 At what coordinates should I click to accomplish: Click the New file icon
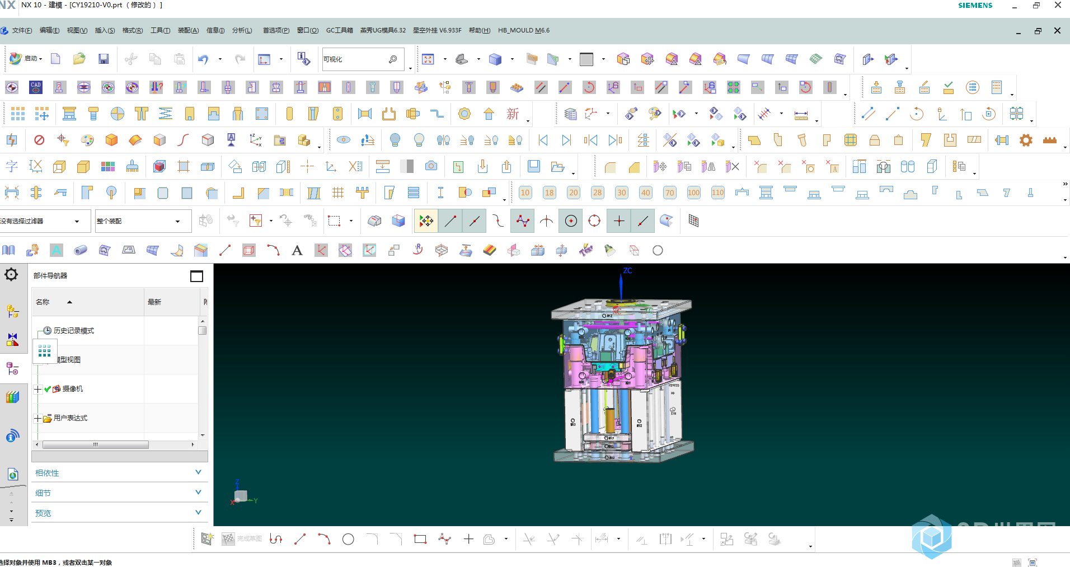tap(55, 59)
